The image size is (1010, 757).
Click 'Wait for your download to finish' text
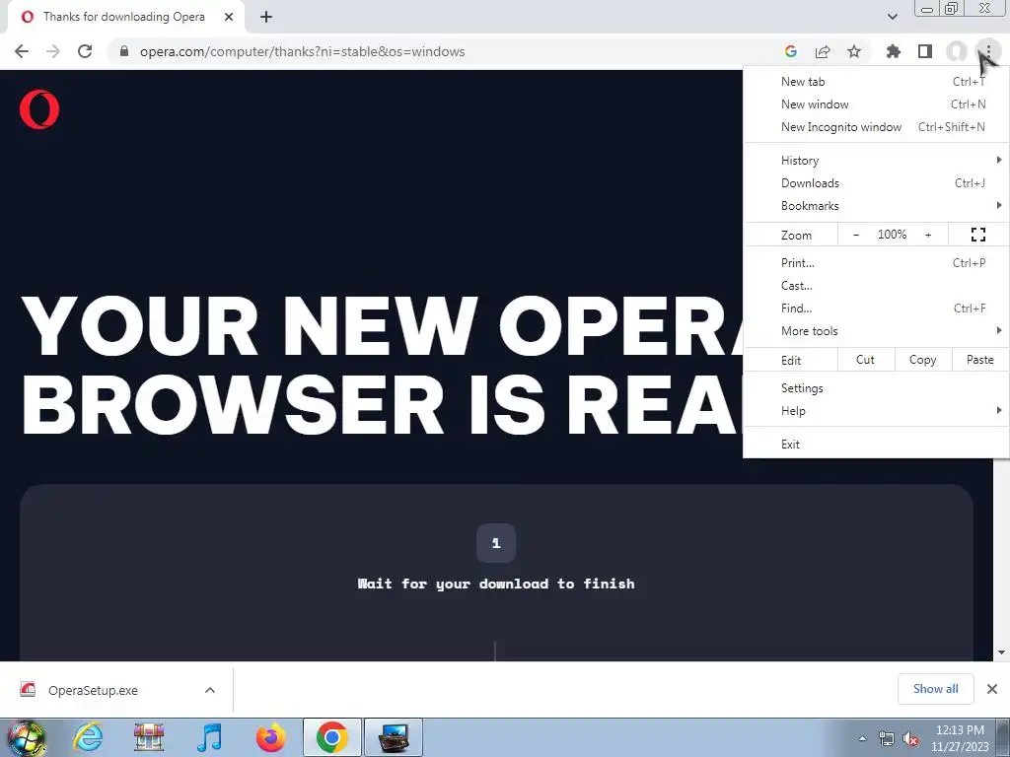pos(496,584)
